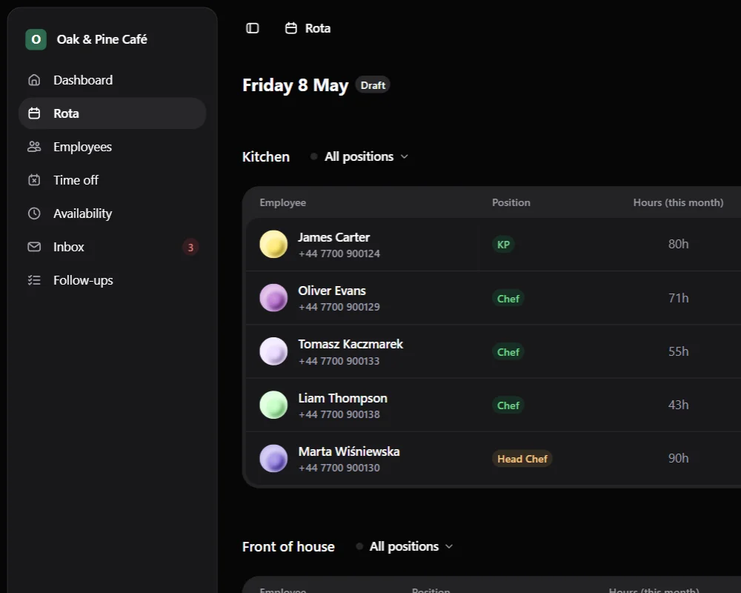Click the 71h hours value
The image size is (741, 593).
click(678, 298)
